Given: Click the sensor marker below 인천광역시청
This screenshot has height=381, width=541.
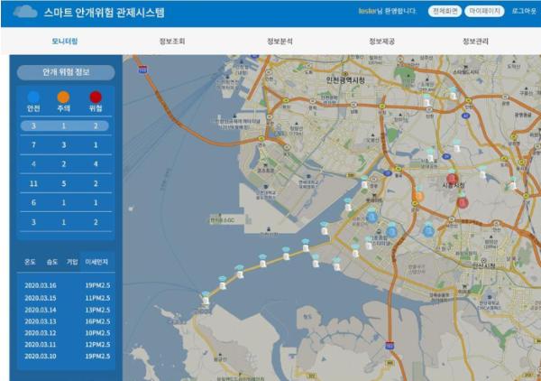Looking at the screenshot, I should tap(426, 100).
